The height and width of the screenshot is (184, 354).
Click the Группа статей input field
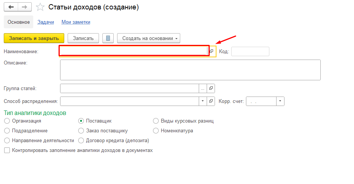[129, 88]
